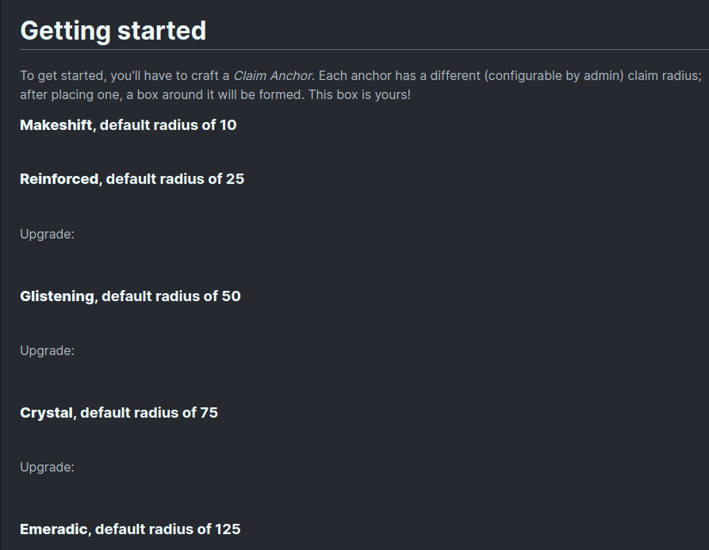Image resolution: width=709 pixels, height=550 pixels.
Task: Click the word "Crystal" in its heading
Action: [x=47, y=413]
